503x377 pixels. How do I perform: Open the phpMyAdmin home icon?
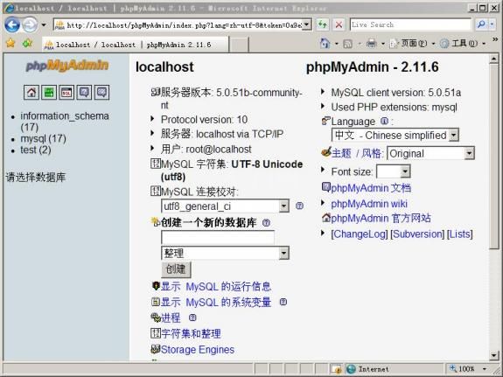[31, 93]
